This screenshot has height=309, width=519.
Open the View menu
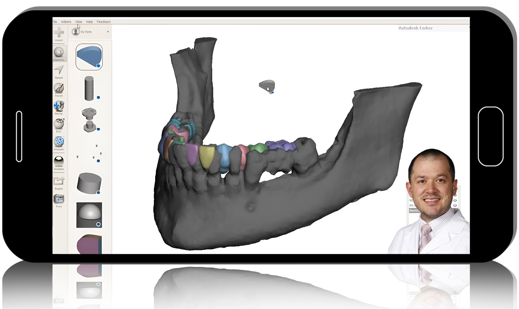click(x=78, y=22)
